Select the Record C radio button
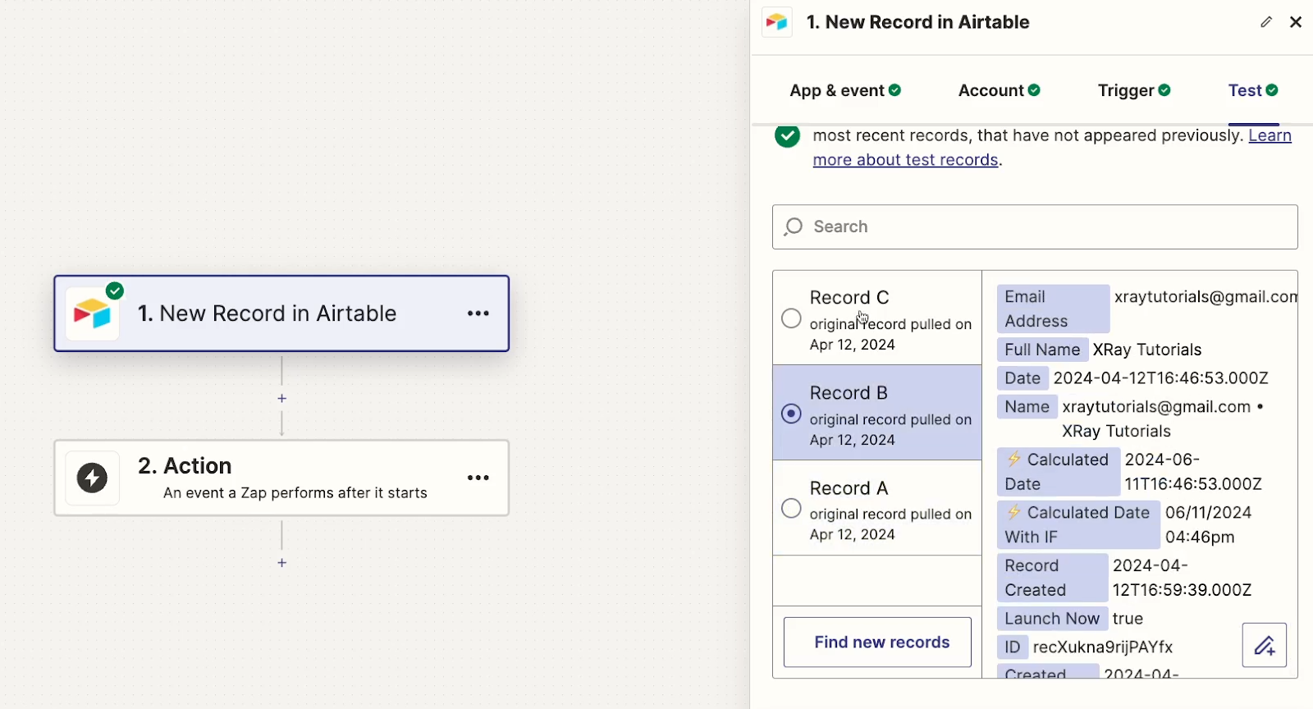 791,318
